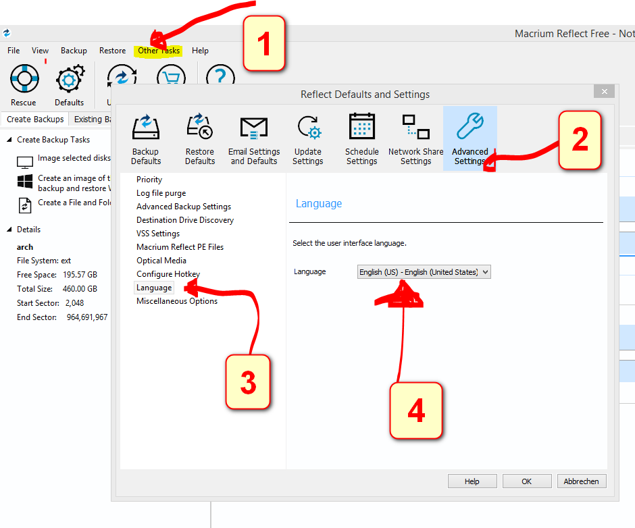Select Language in settings list

[154, 288]
